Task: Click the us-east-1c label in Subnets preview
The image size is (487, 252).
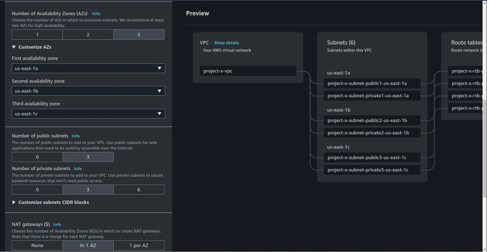Action: click(338, 147)
